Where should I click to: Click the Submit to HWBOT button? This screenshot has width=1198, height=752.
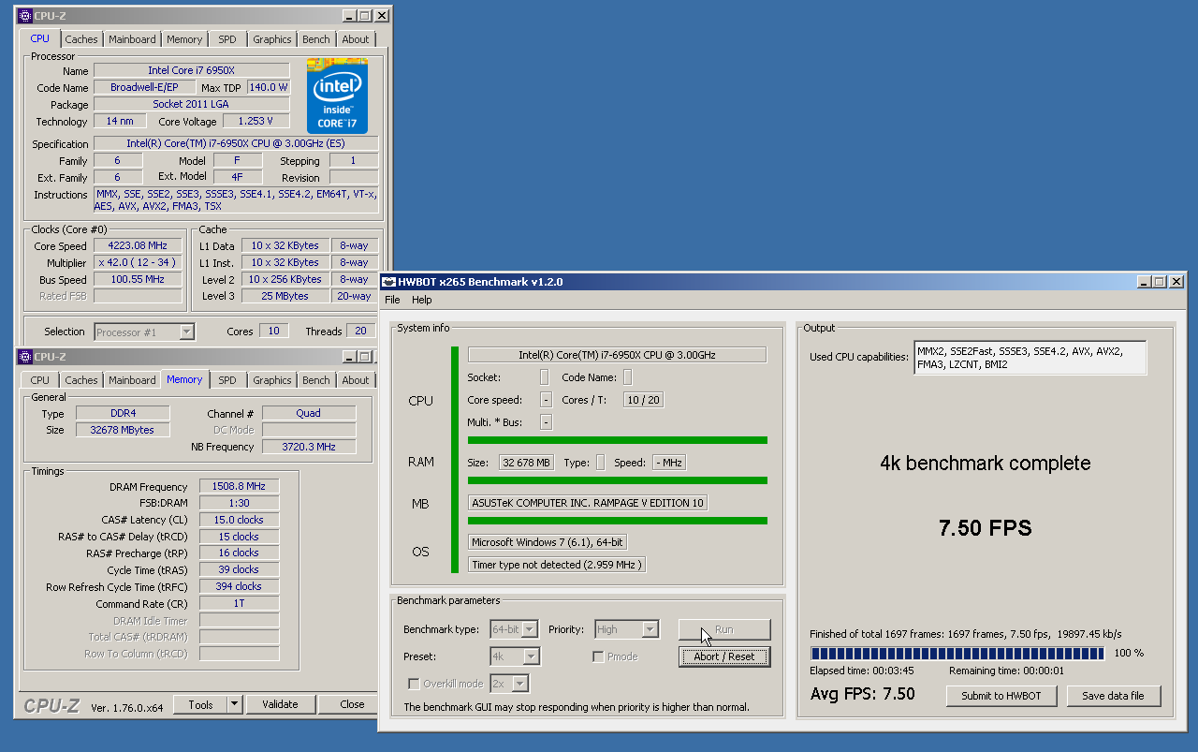[x=1001, y=696]
